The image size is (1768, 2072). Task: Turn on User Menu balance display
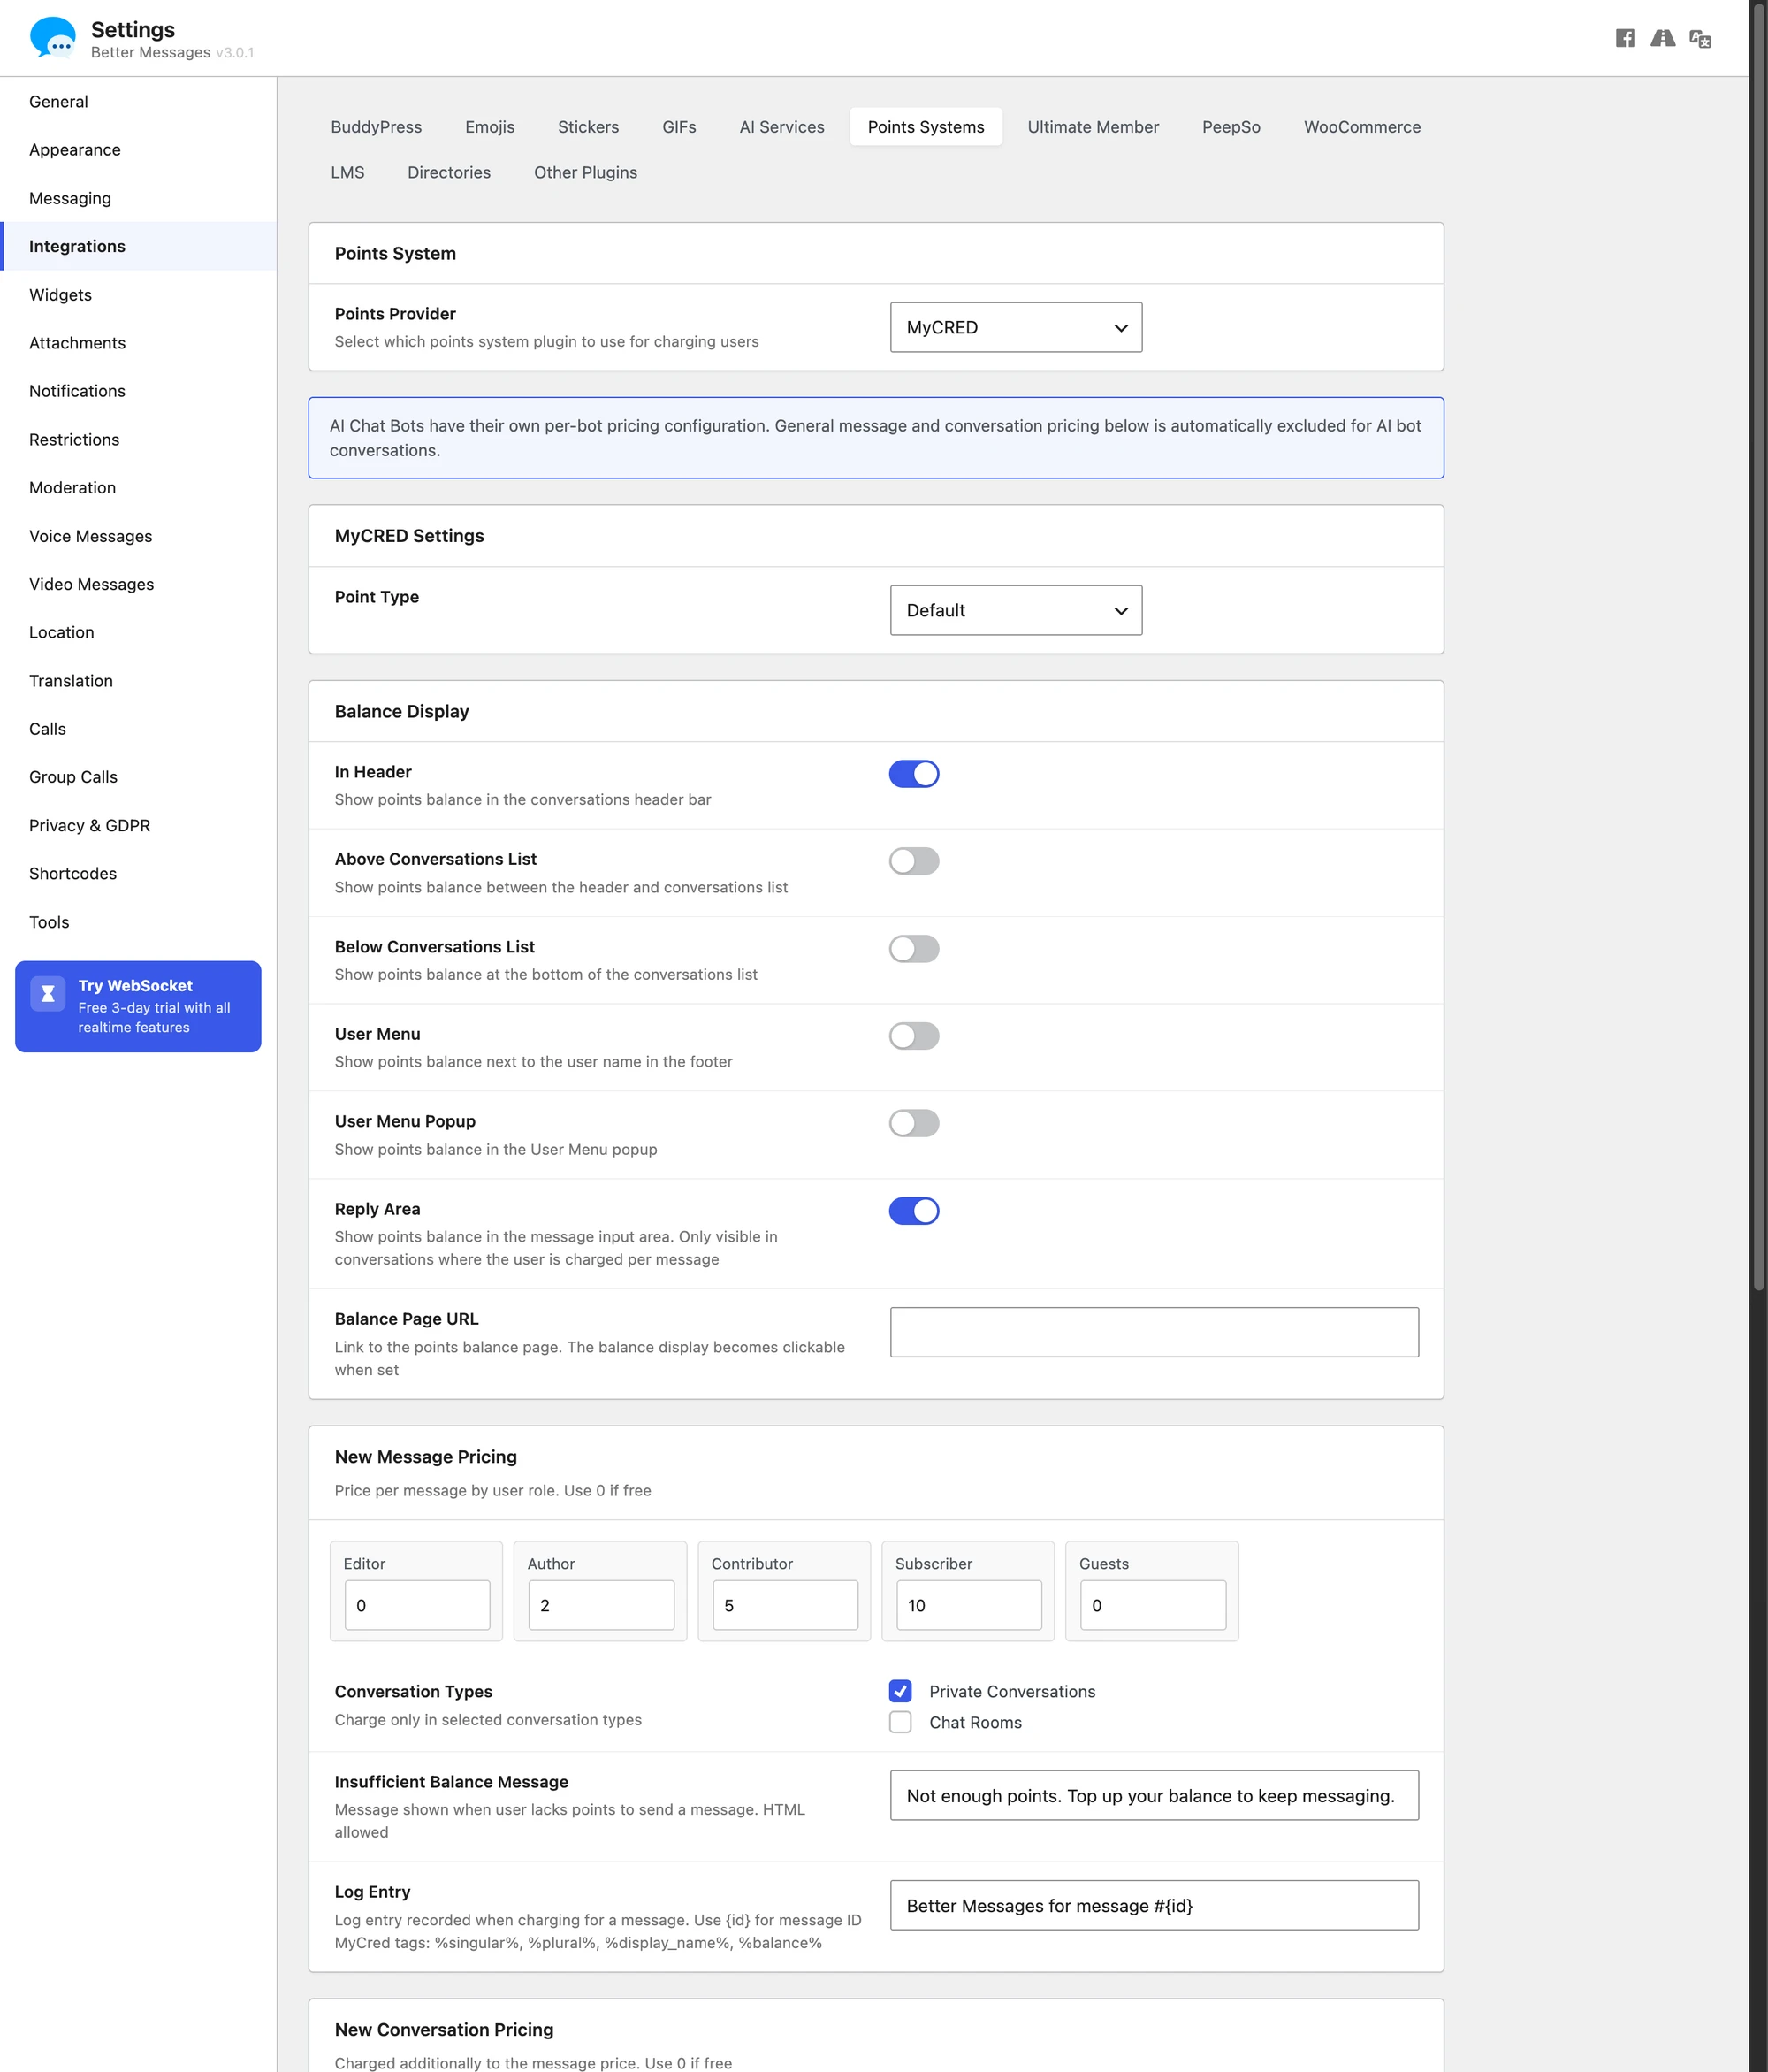(x=913, y=1036)
